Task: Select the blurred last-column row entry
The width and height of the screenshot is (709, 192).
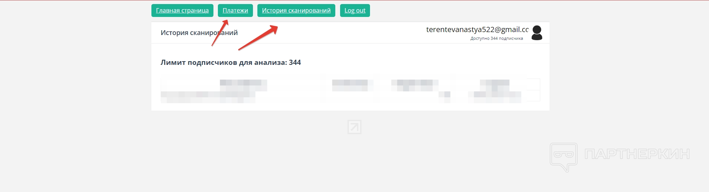Action: (495, 97)
